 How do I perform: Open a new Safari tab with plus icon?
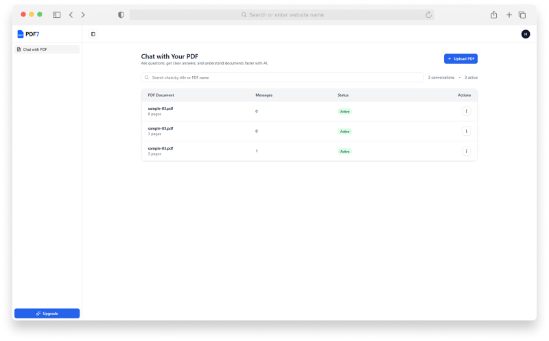[x=509, y=14]
